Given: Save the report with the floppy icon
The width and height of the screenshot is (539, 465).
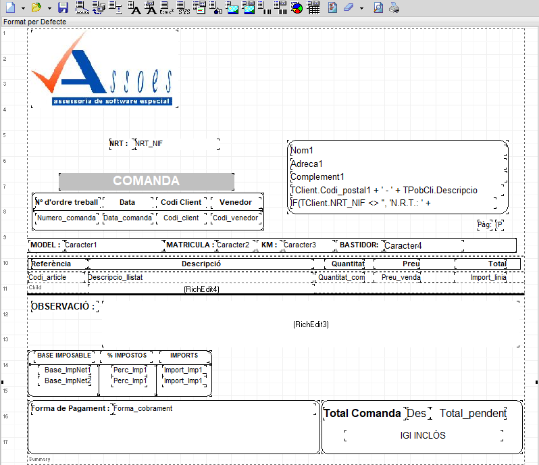Looking at the screenshot, I should (63, 7).
